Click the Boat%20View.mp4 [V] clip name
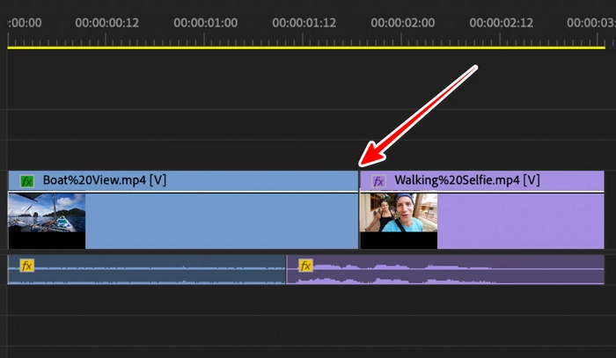This screenshot has height=358, width=616. (105, 180)
